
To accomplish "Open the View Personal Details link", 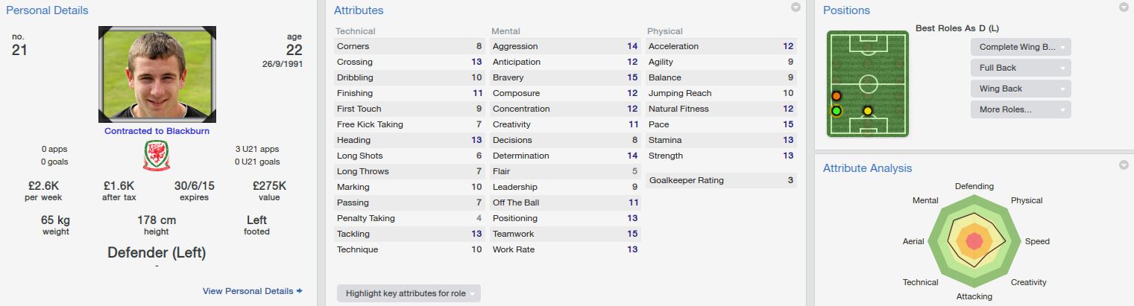I will pos(252,291).
